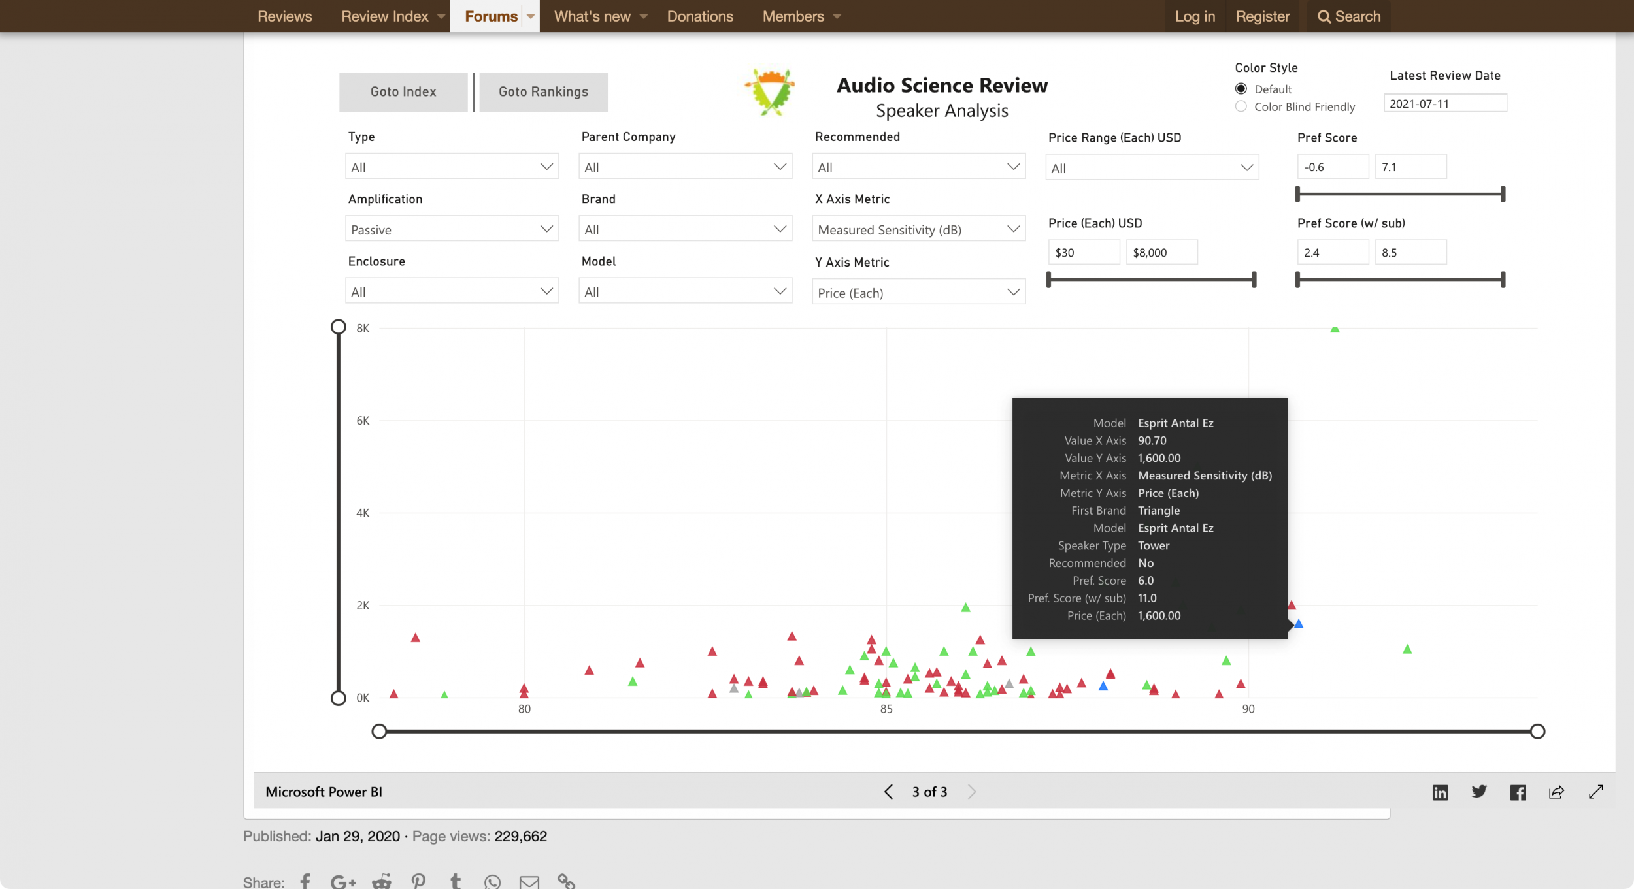Open the Amplification dropdown set to Passive
The width and height of the screenshot is (1634, 889).
tap(452, 229)
